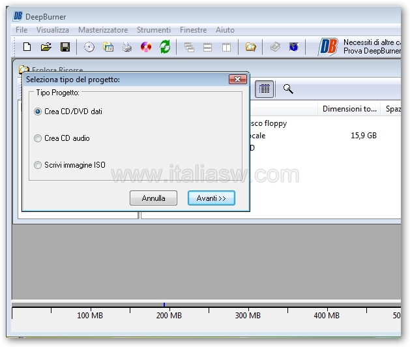Switch to details list view icon
Image resolution: width=410 pixels, height=347 pixels.
pyautogui.click(x=264, y=89)
